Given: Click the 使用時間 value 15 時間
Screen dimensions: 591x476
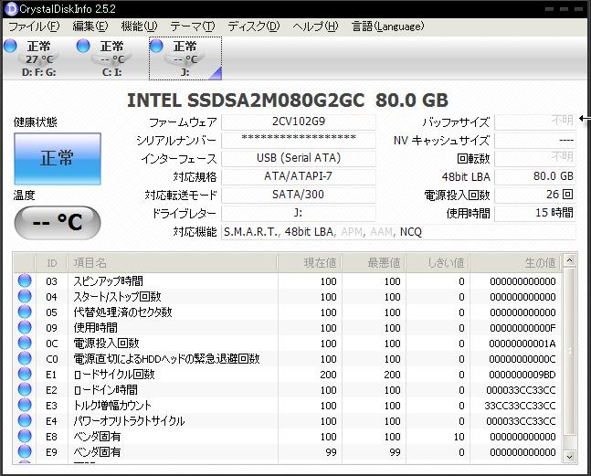Looking at the screenshot, I should [x=535, y=213].
